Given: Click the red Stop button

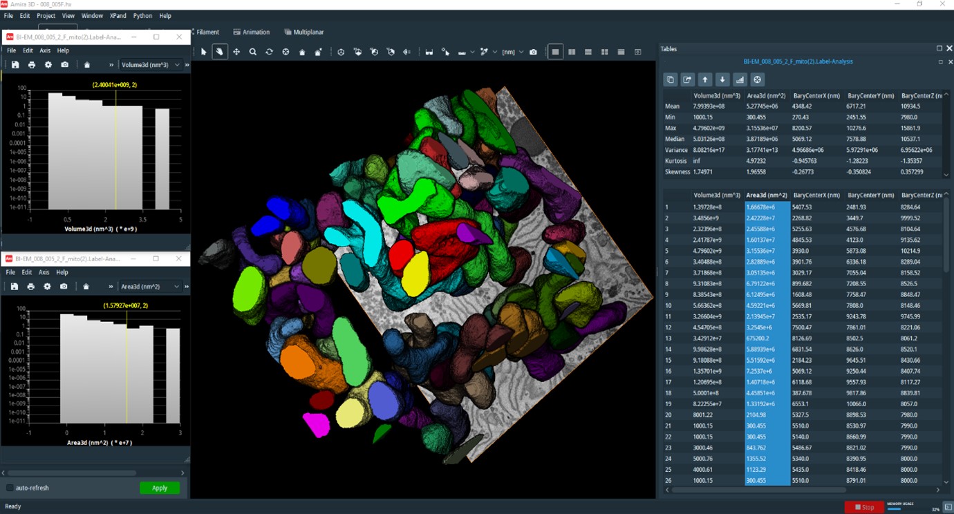Looking at the screenshot, I should (x=864, y=507).
